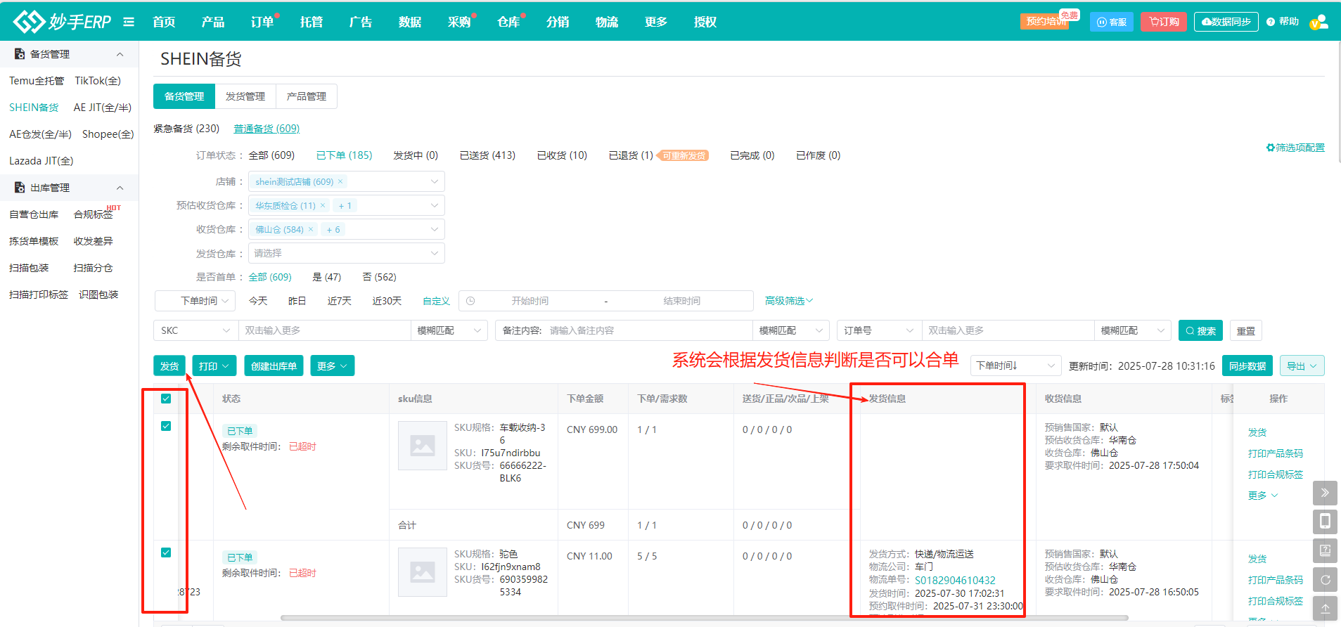The height and width of the screenshot is (627, 1341).
Task: Filter by 已送货 (413) status
Action: pos(487,155)
